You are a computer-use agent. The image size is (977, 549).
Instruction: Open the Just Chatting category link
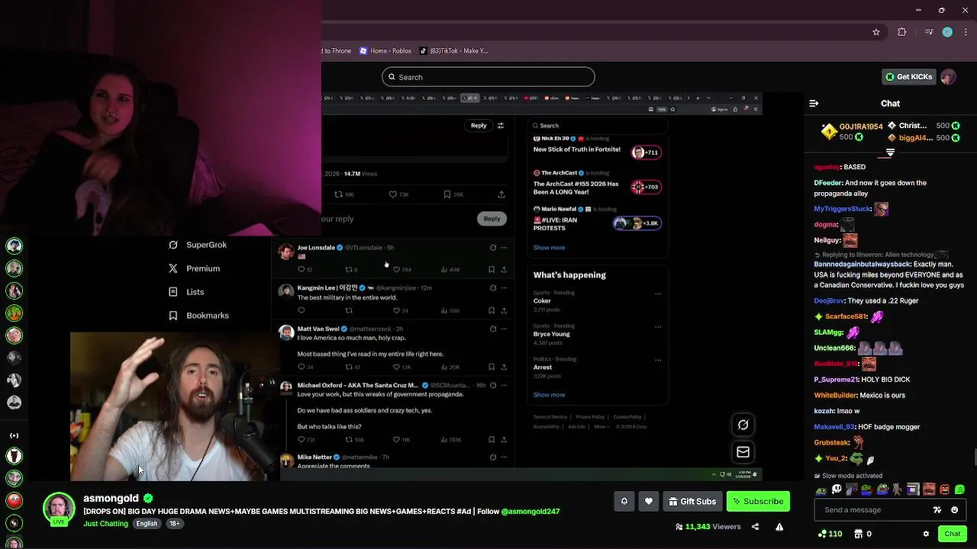(105, 524)
